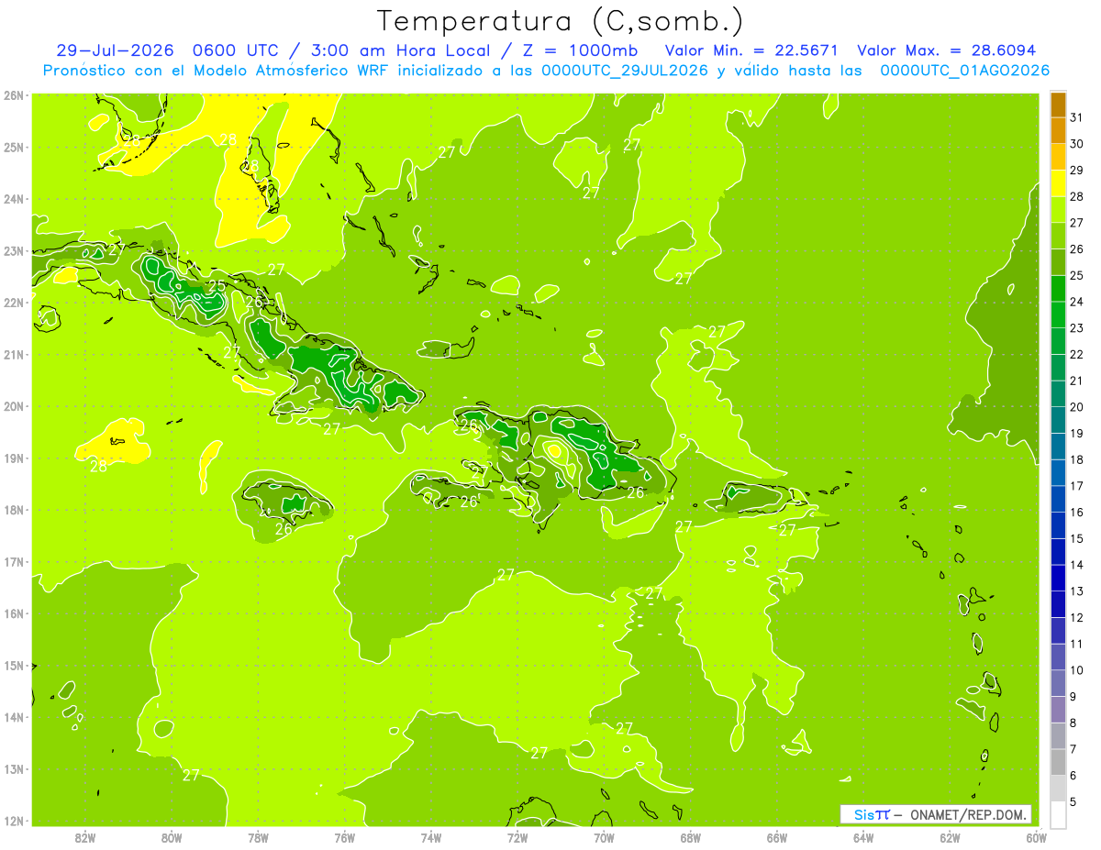Click the 18N latitude label

pyautogui.click(x=13, y=510)
